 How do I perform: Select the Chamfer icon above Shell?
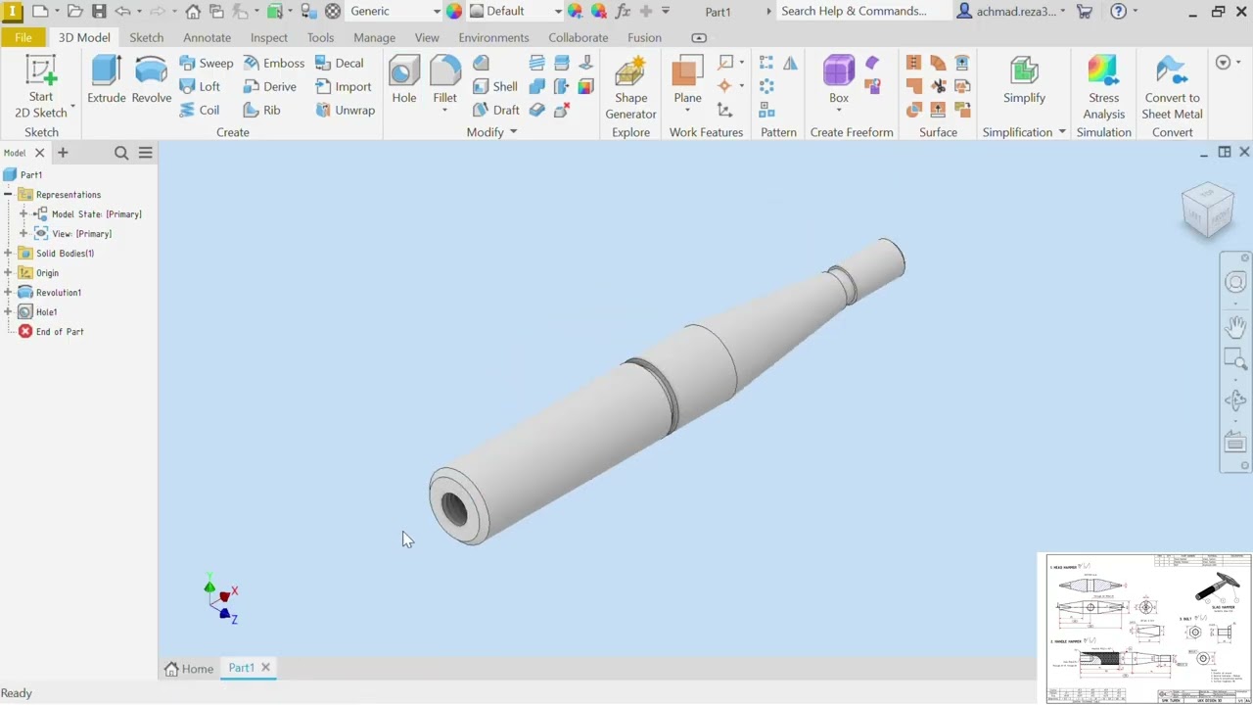coord(481,63)
